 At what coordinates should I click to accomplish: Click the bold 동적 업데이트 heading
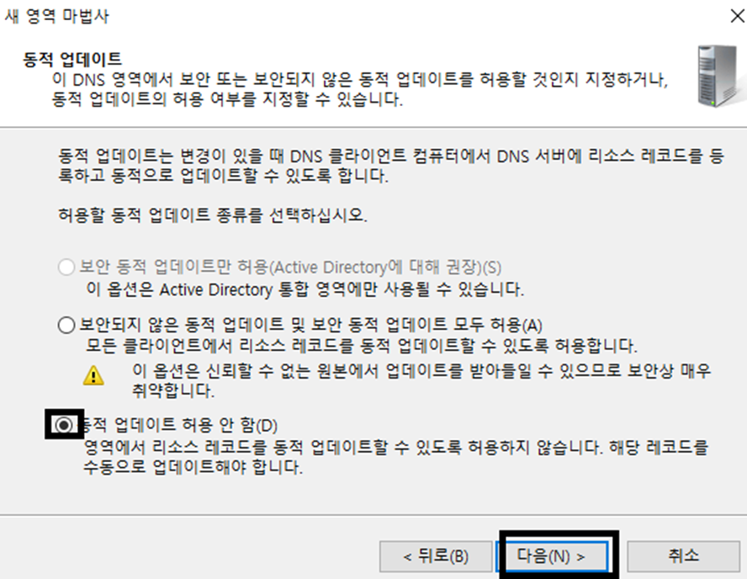[72, 60]
